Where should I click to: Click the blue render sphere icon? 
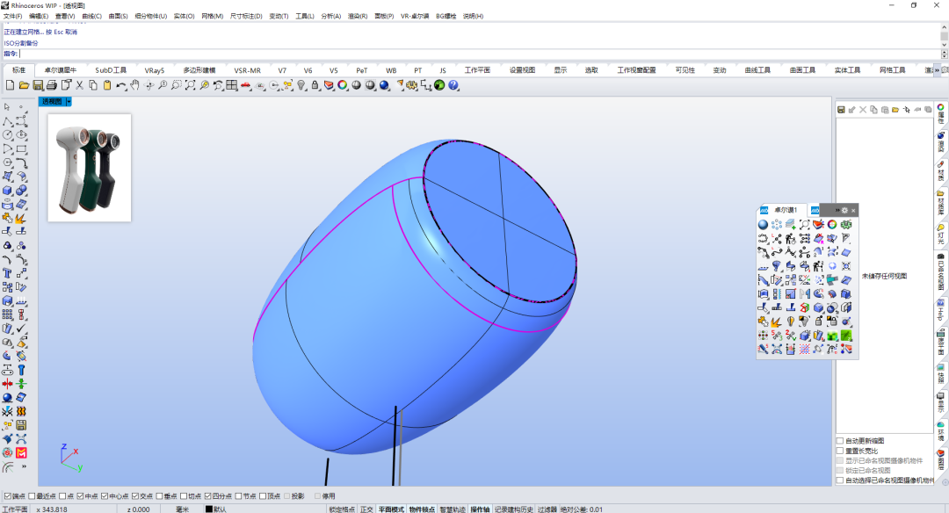point(384,85)
